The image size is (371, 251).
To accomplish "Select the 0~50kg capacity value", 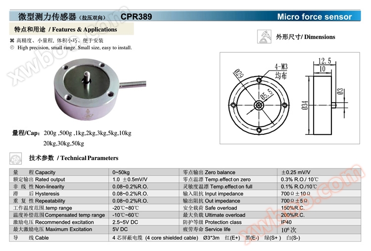I will [x=121, y=172].
